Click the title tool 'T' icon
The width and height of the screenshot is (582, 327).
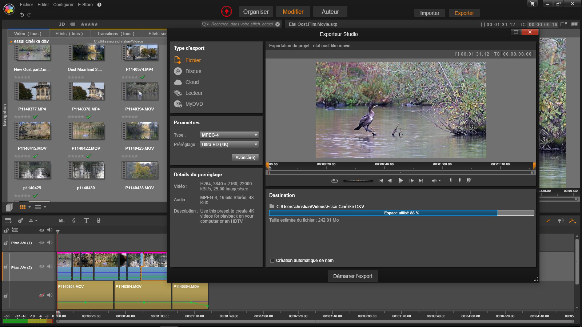coord(86,221)
